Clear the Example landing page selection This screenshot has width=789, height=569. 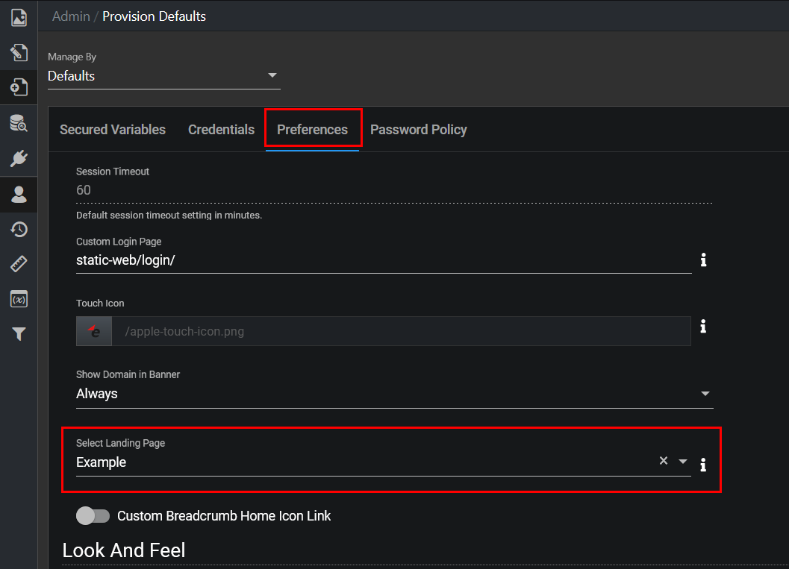663,460
